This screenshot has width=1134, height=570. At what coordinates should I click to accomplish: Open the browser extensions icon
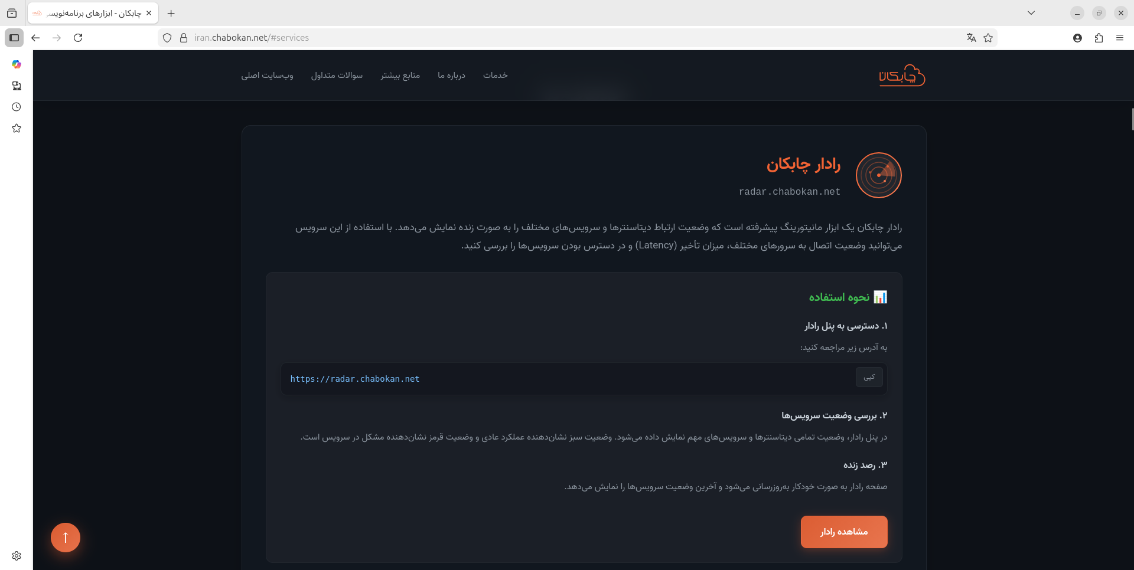(x=1099, y=38)
